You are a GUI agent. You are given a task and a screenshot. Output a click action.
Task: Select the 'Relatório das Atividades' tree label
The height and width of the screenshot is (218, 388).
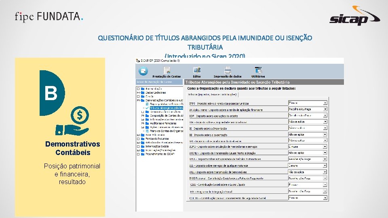164,143
